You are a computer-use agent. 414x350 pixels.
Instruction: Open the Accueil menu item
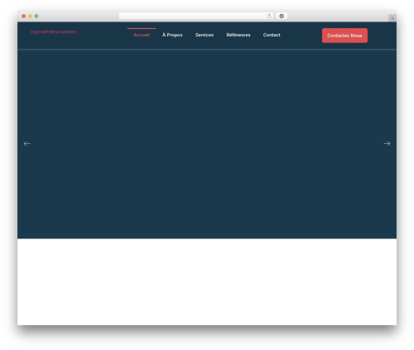point(142,35)
